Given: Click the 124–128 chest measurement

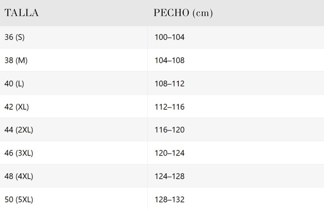Looking at the screenshot, I should (x=170, y=176).
